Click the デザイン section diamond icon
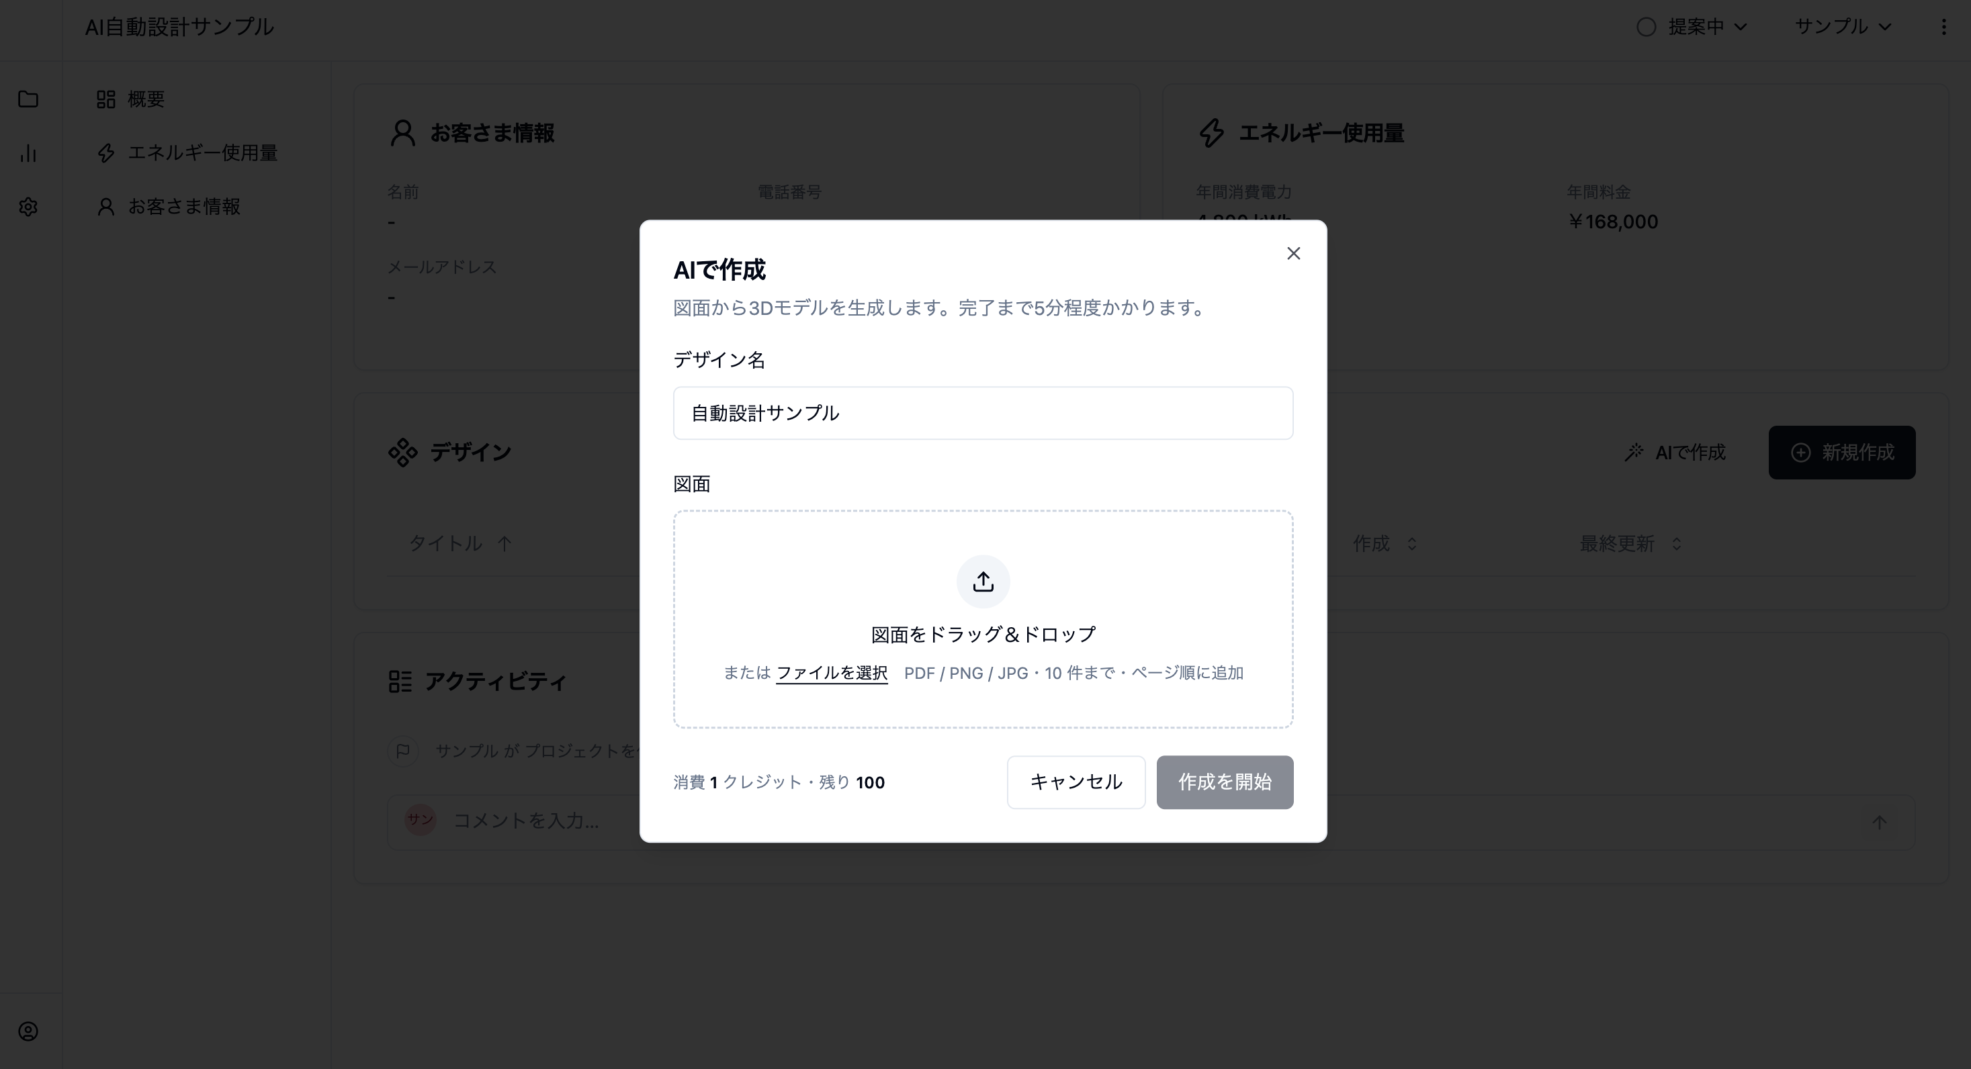 coord(402,453)
